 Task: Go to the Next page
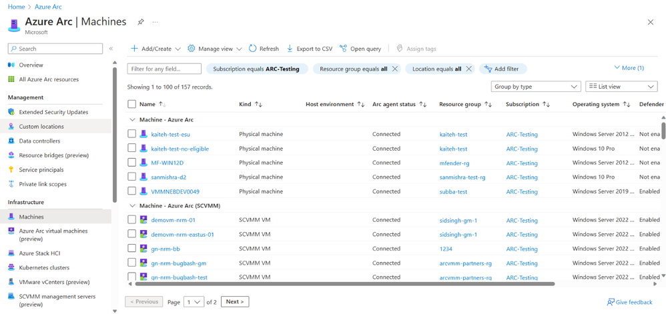point(235,302)
